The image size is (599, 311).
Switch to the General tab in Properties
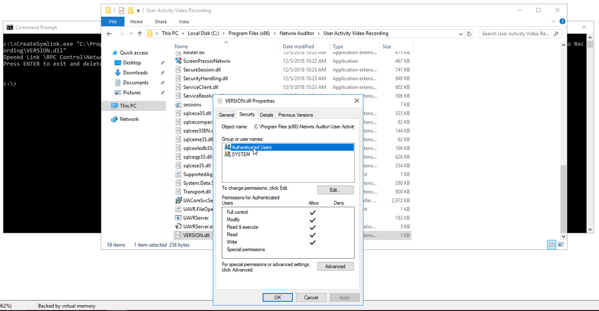click(x=226, y=115)
